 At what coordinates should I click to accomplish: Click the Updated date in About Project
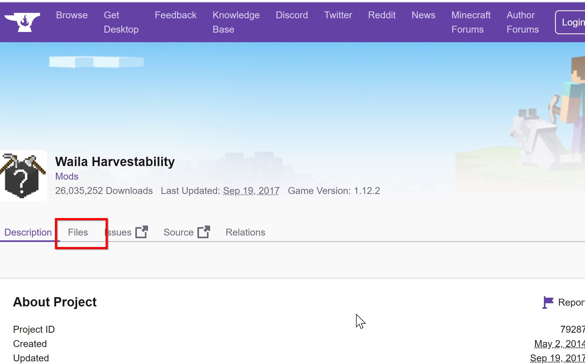point(557,358)
